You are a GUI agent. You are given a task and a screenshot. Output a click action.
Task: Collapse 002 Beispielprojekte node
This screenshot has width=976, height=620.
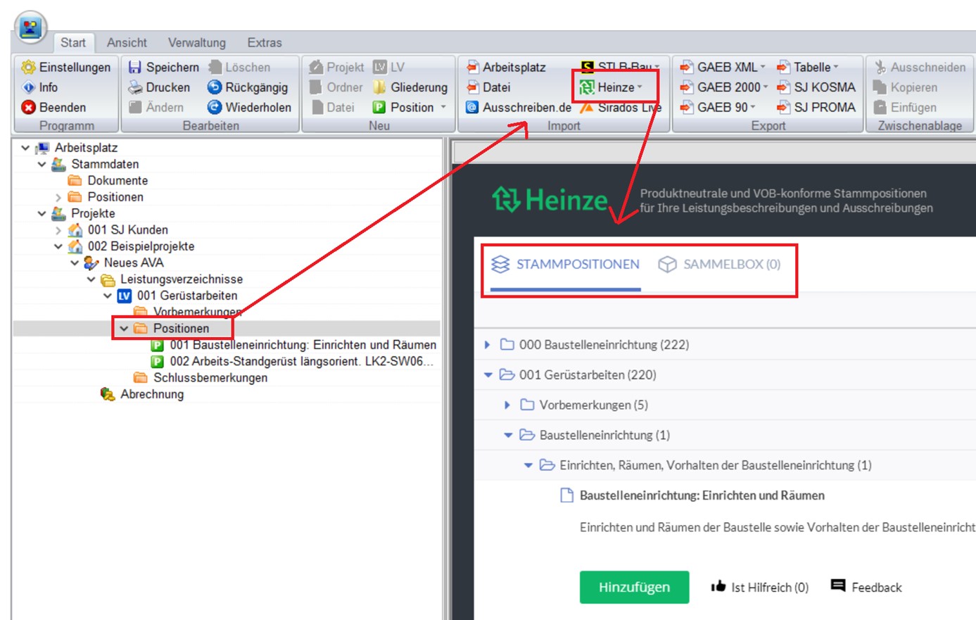[x=58, y=246]
